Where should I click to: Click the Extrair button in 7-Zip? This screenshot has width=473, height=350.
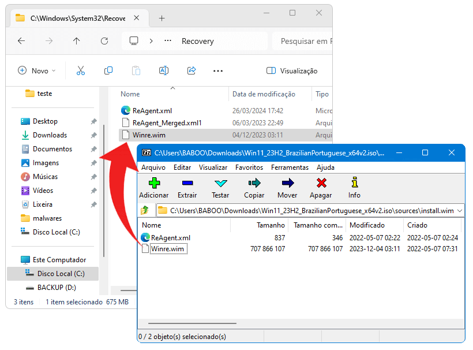tap(187, 188)
